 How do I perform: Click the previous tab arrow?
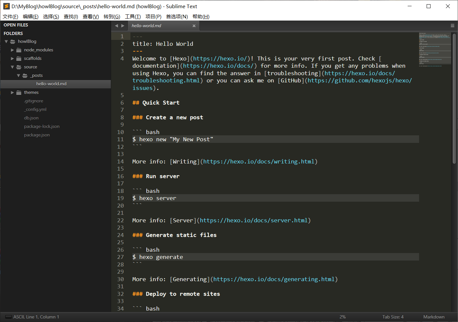[116, 25]
